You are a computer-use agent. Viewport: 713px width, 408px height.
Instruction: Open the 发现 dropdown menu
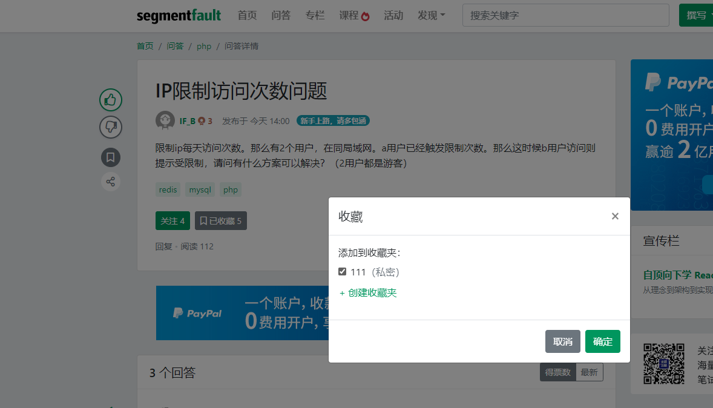431,16
